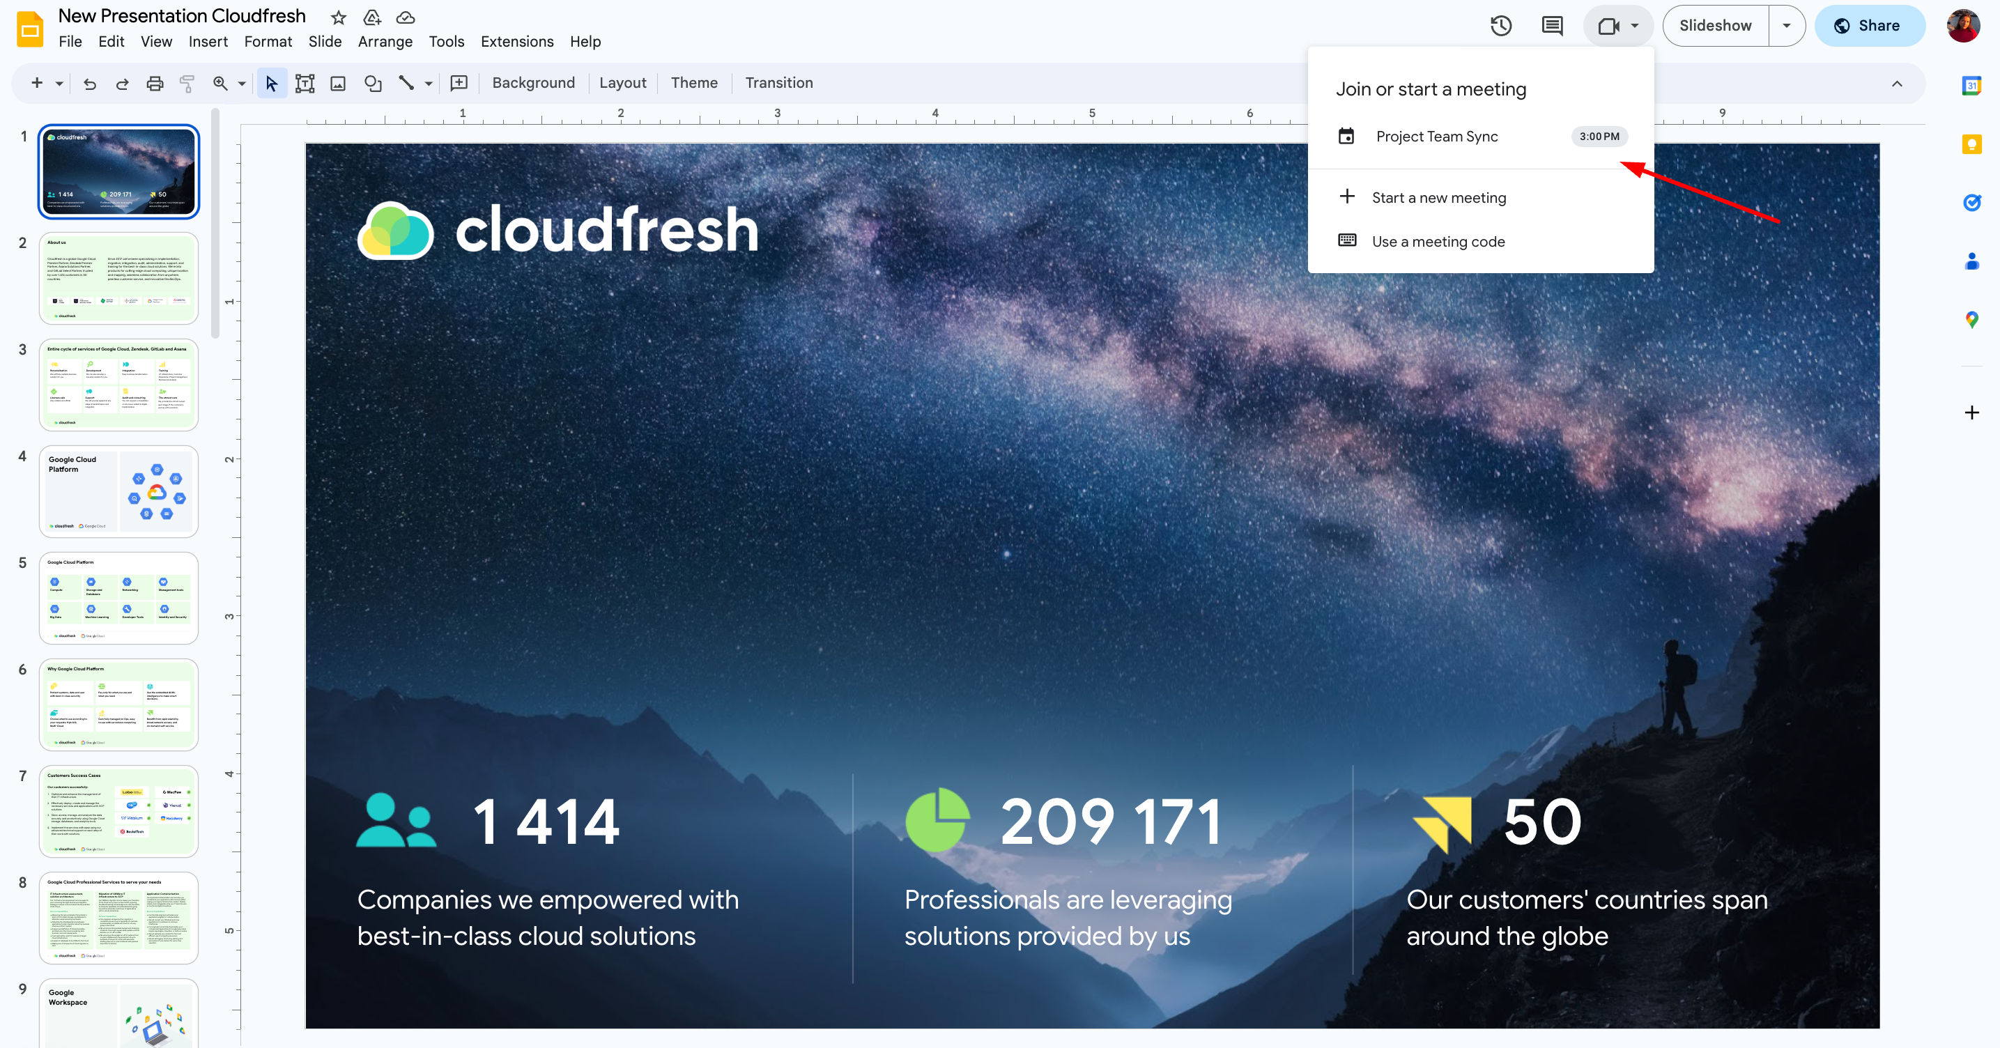Click the zoom magnifier tool
Viewport: 2000px width, 1048px height.
(x=220, y=83)
